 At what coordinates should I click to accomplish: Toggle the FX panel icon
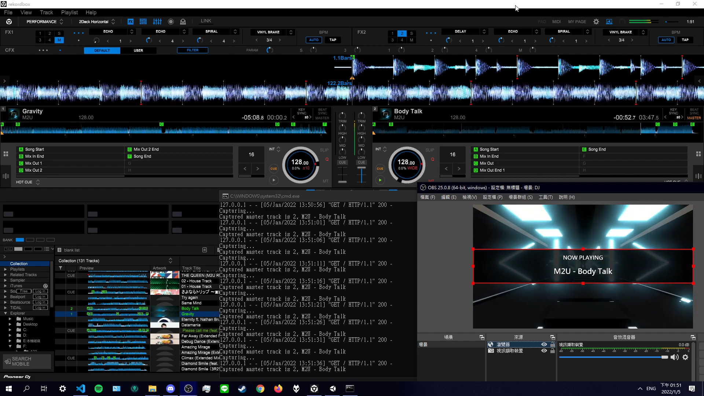[x=131, y=22]
